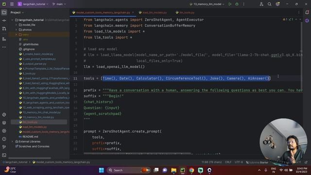This screenshot has height=175, width=311.
Task: Open the Windows Start menu
Action: 102,170
